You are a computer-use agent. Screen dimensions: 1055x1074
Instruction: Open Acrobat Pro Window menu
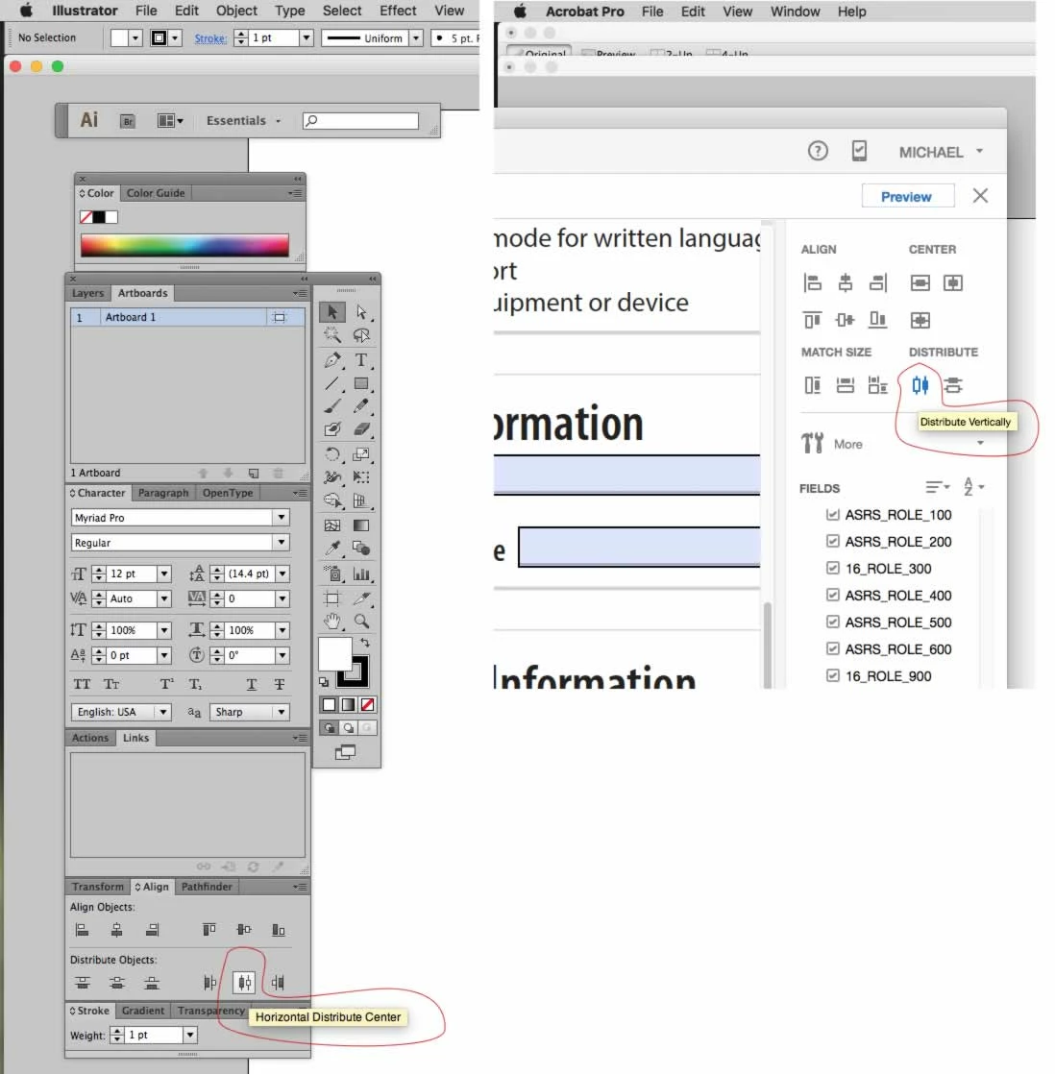pos(795,12)
